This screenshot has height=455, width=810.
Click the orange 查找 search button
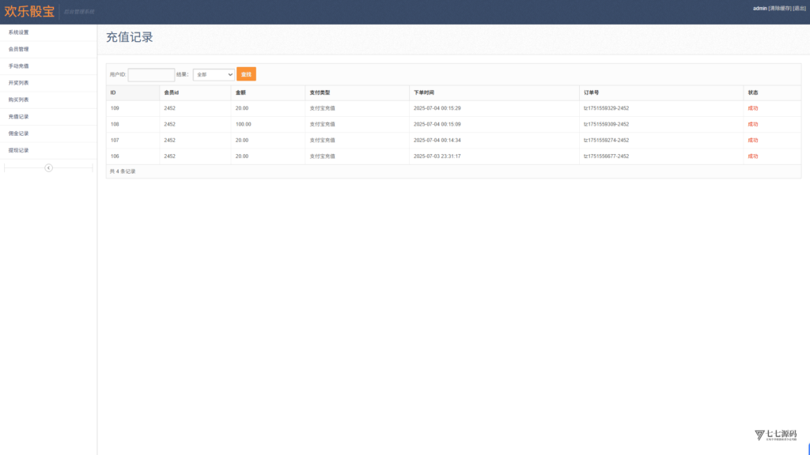pos(247,74)
